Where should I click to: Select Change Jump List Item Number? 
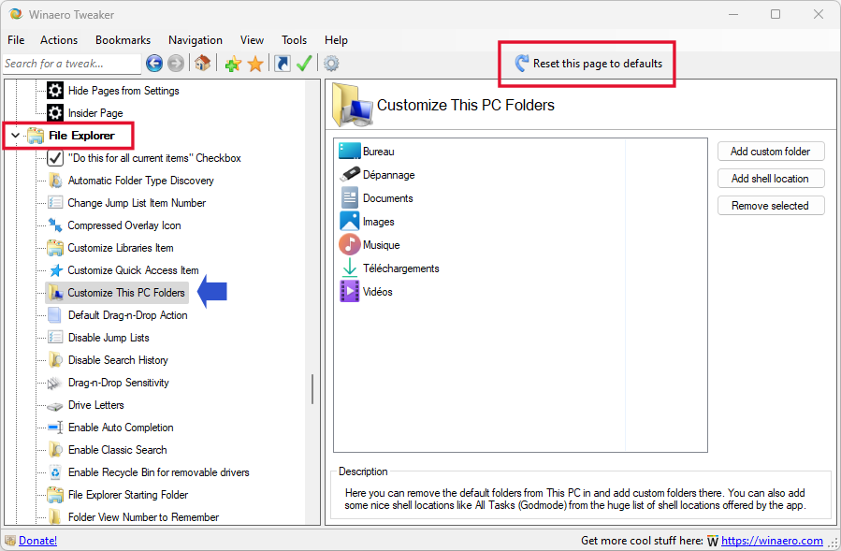click(137, 203)
